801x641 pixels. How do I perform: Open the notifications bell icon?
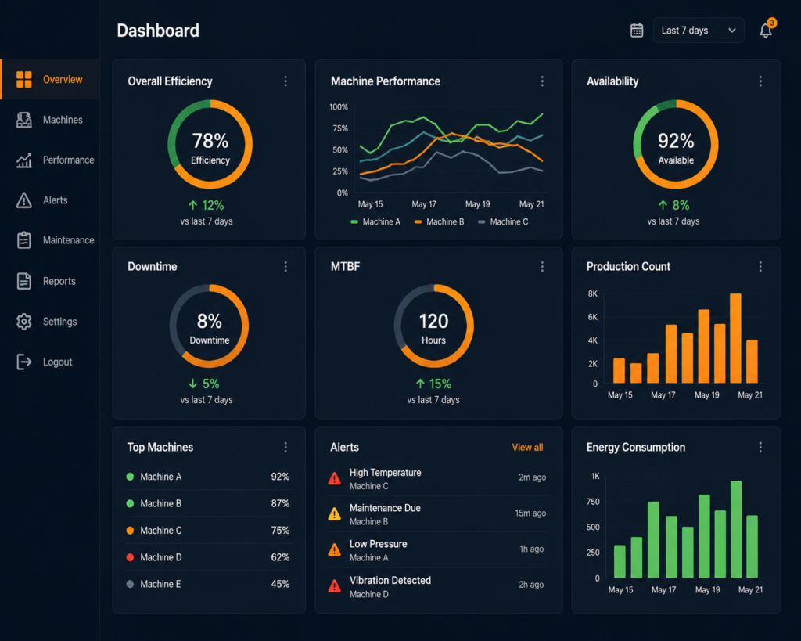click(765, 31)
